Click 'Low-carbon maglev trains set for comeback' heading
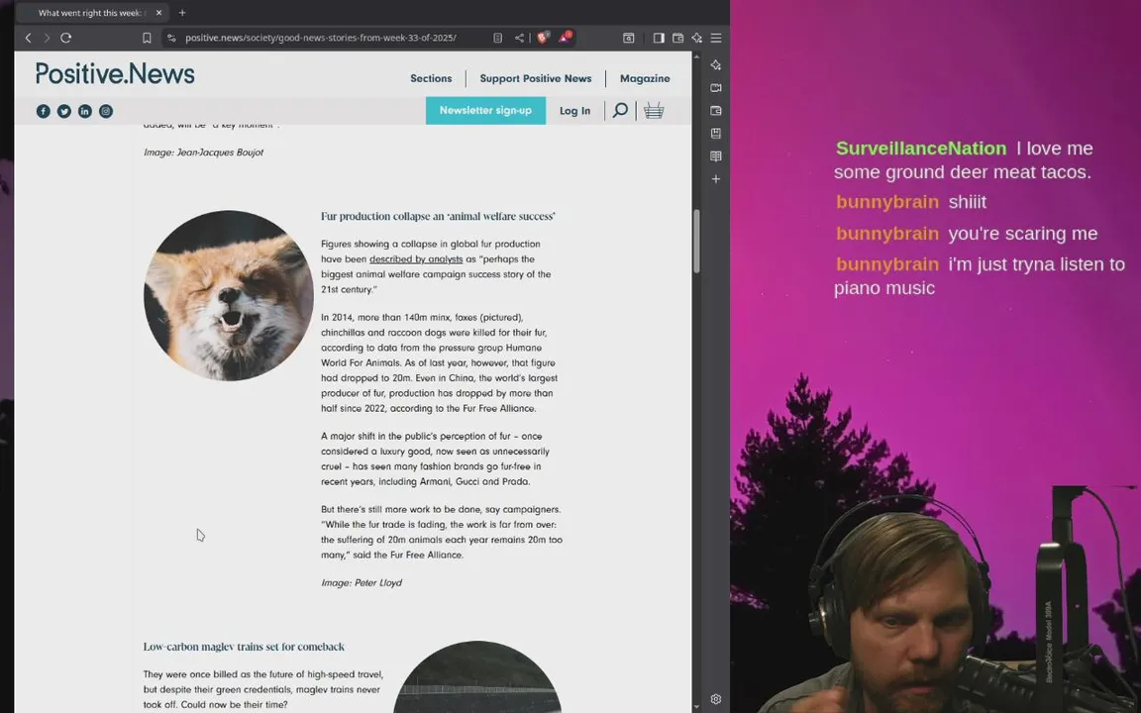The image size is (1141, 713). pos(244,646)
